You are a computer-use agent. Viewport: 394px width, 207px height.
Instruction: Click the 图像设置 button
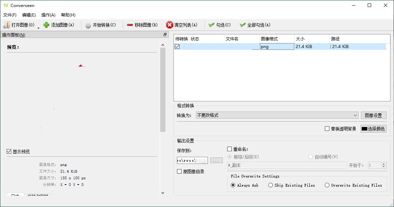tap(373, 115)
